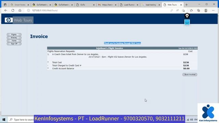Open the network tray icon
219x123 pixels.
[x=188, y=120]
